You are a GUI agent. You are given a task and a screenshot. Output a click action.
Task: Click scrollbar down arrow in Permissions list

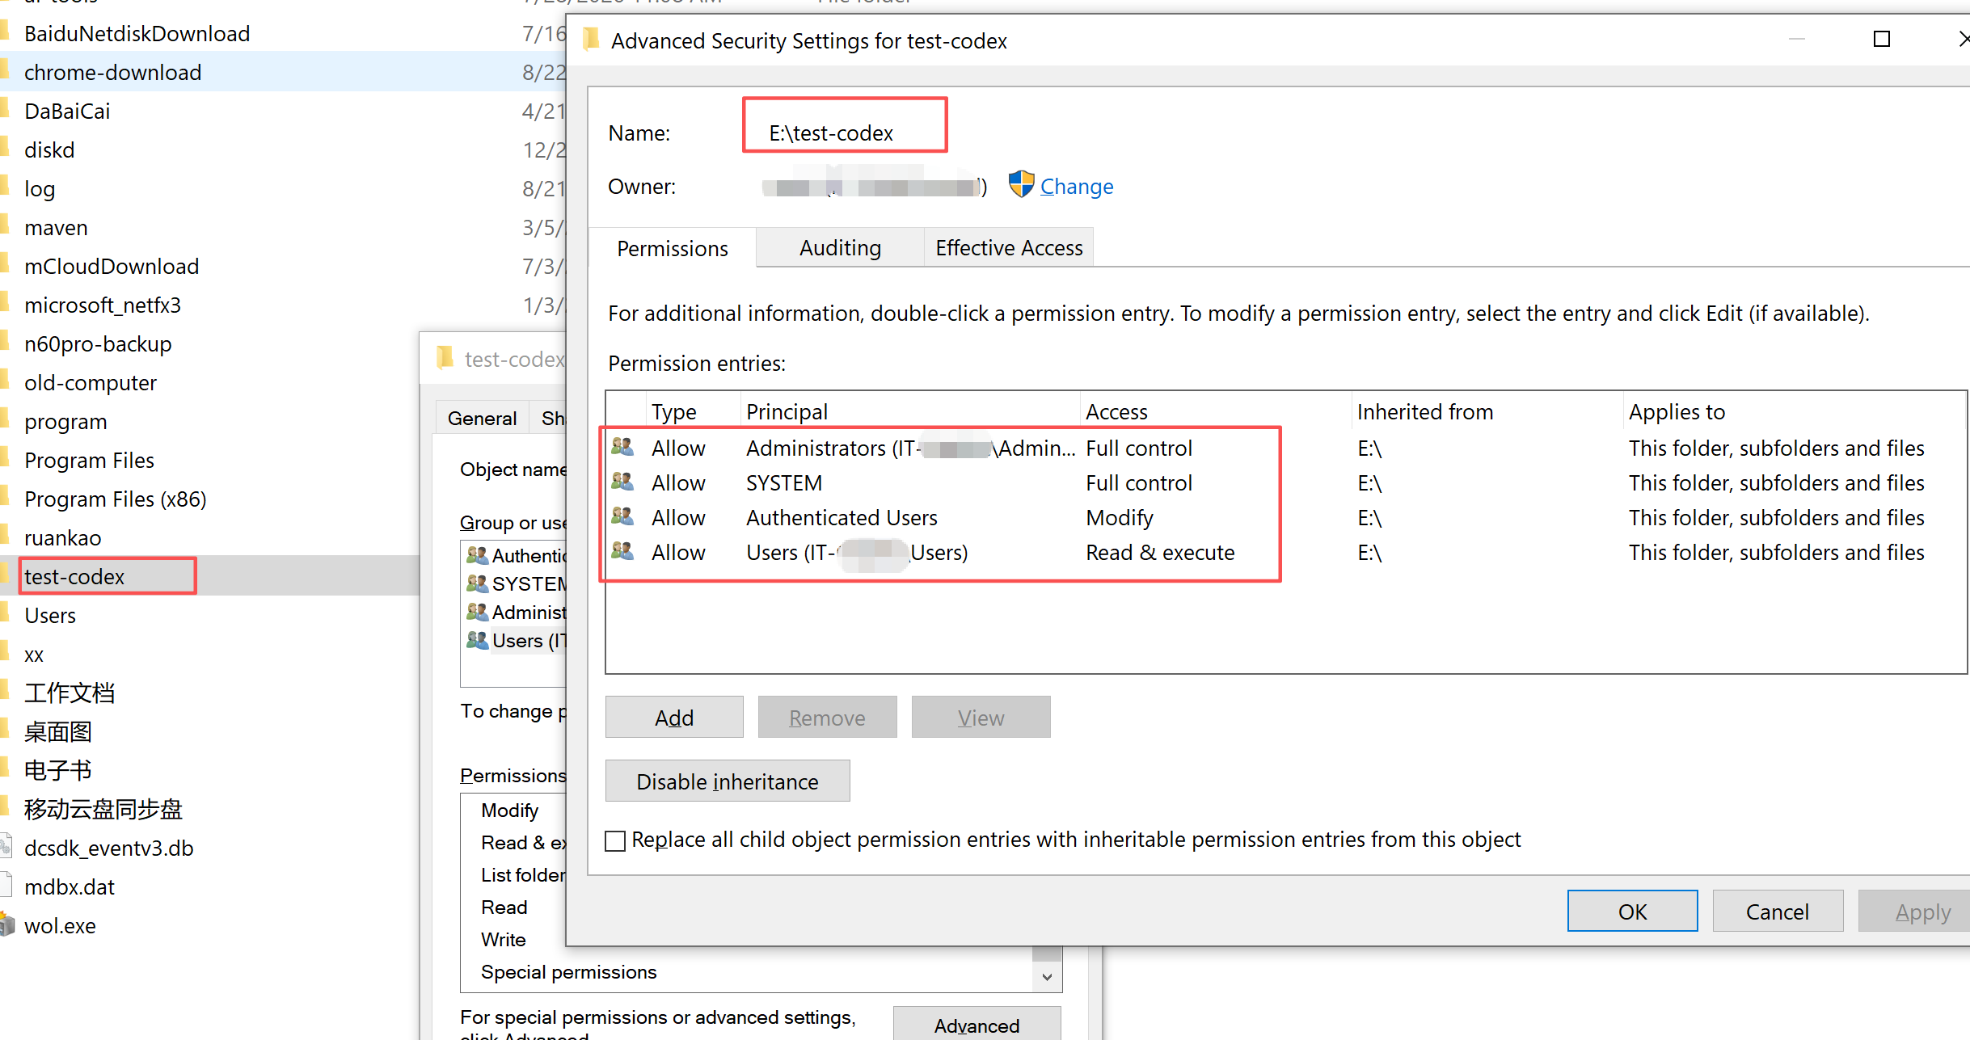click(1047, 976)
